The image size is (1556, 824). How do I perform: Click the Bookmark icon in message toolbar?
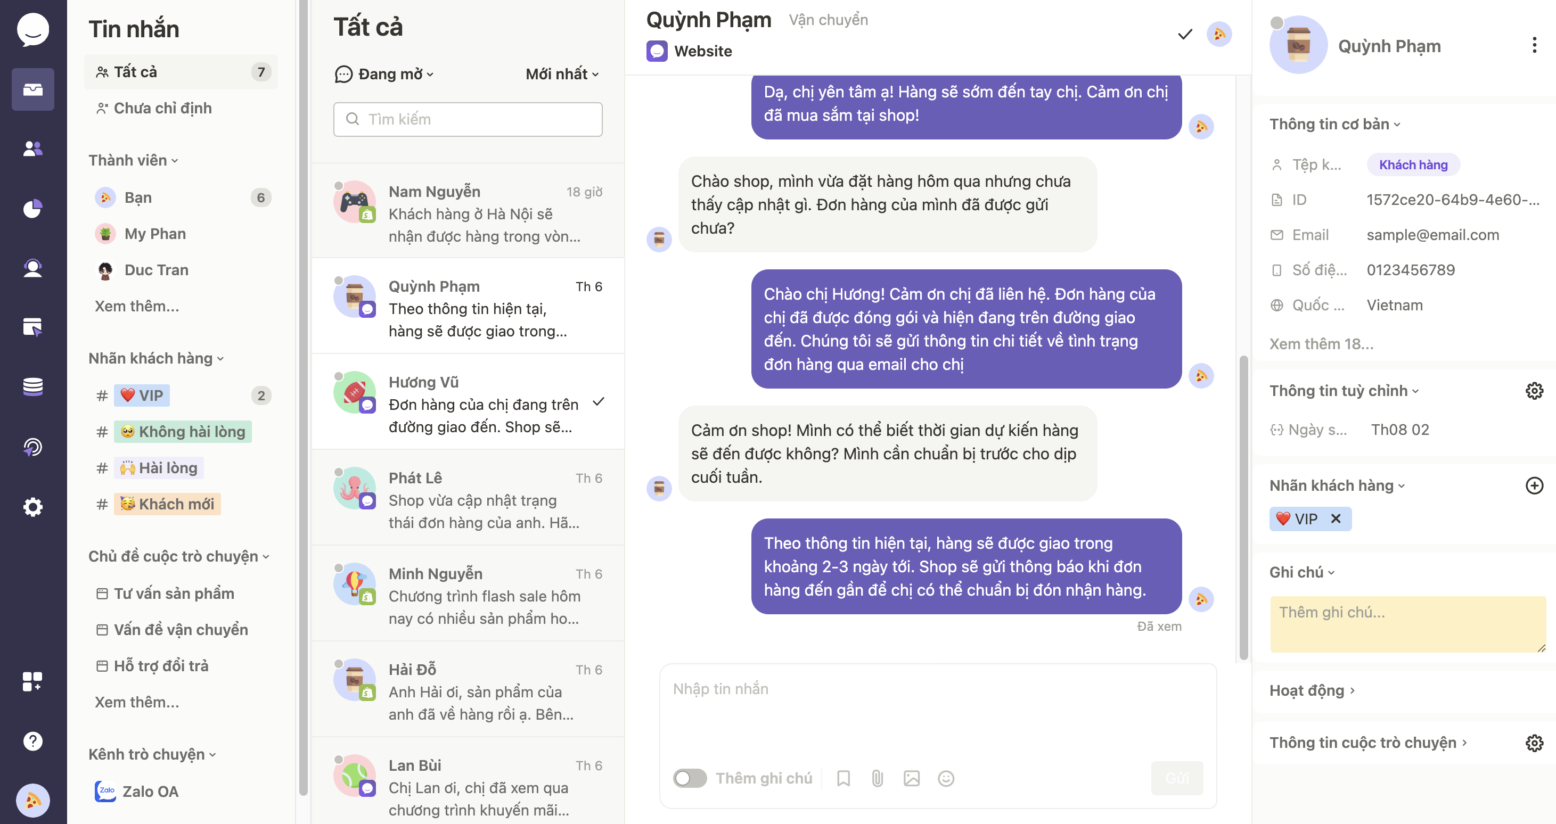click(x=843, y=778)
